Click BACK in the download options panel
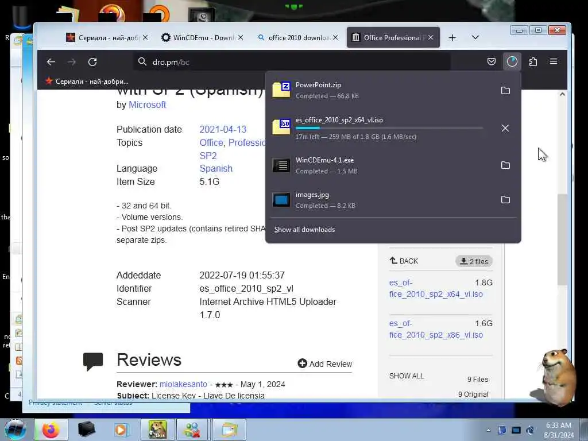Screen dimensions: 588x441 tap(404, 261)
